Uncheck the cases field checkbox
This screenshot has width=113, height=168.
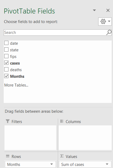click(6, 63)
